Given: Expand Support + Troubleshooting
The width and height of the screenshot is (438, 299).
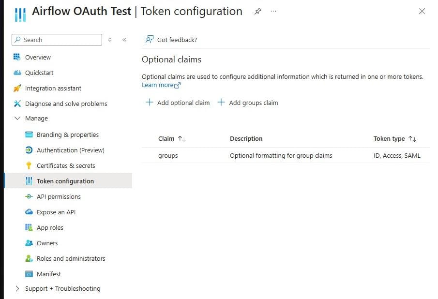Looking at the screenshot, I should (17, 288).
